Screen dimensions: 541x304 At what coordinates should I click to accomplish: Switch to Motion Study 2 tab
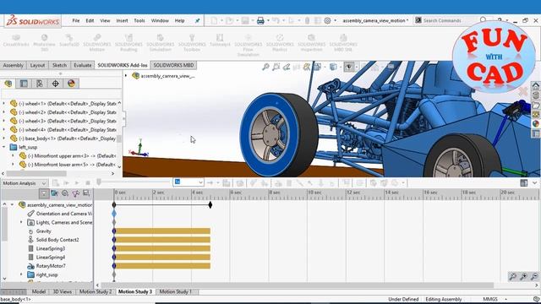point(96,291)
